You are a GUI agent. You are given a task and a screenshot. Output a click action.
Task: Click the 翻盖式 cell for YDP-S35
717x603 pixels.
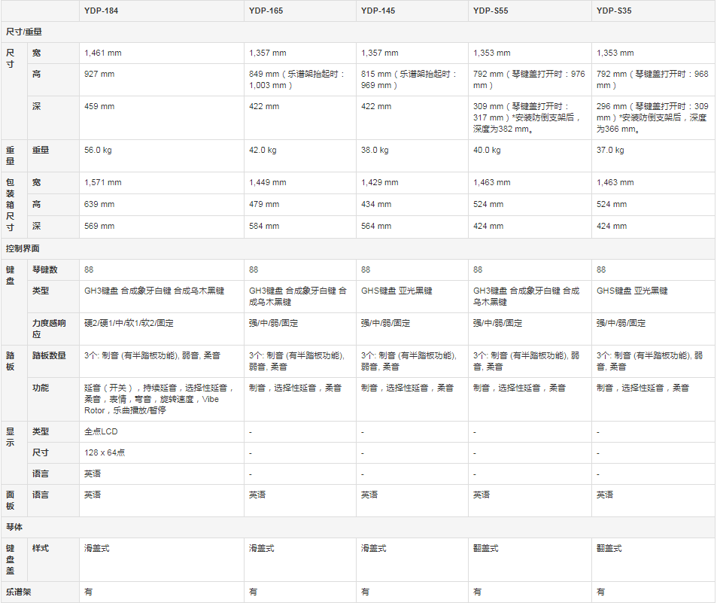(x=654, y=559)
